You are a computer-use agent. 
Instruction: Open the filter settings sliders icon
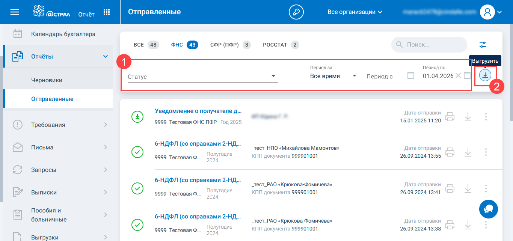pyautogui.click(x=483, y=45)
